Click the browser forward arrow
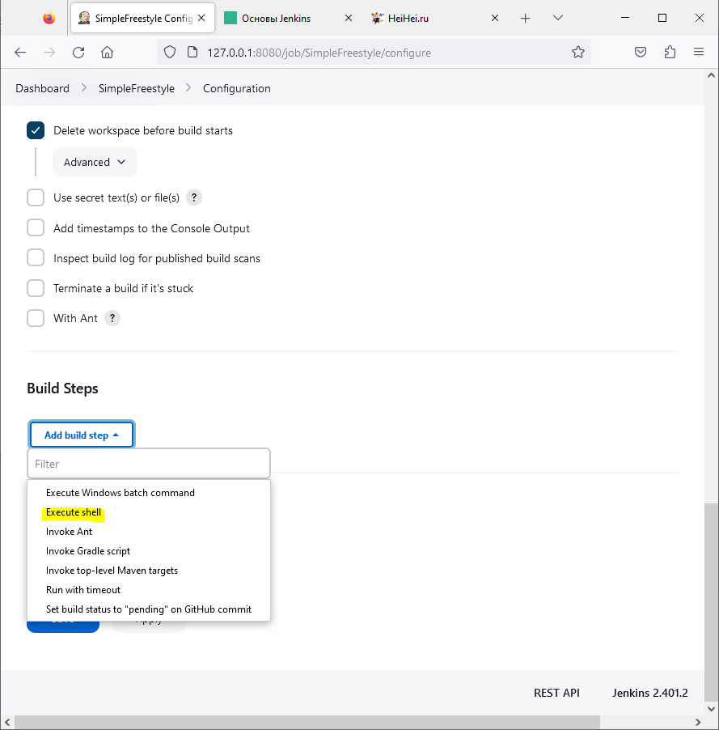The image size is (719, 730). click(49, 52)
